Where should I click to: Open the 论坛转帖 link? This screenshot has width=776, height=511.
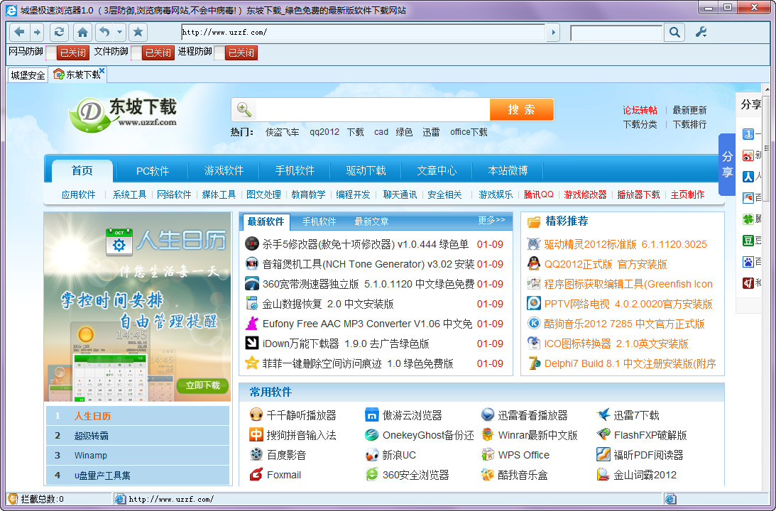click(x=640, y=110)
